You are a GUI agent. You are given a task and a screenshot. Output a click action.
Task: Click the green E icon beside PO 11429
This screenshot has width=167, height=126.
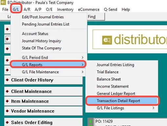[91, 121]
